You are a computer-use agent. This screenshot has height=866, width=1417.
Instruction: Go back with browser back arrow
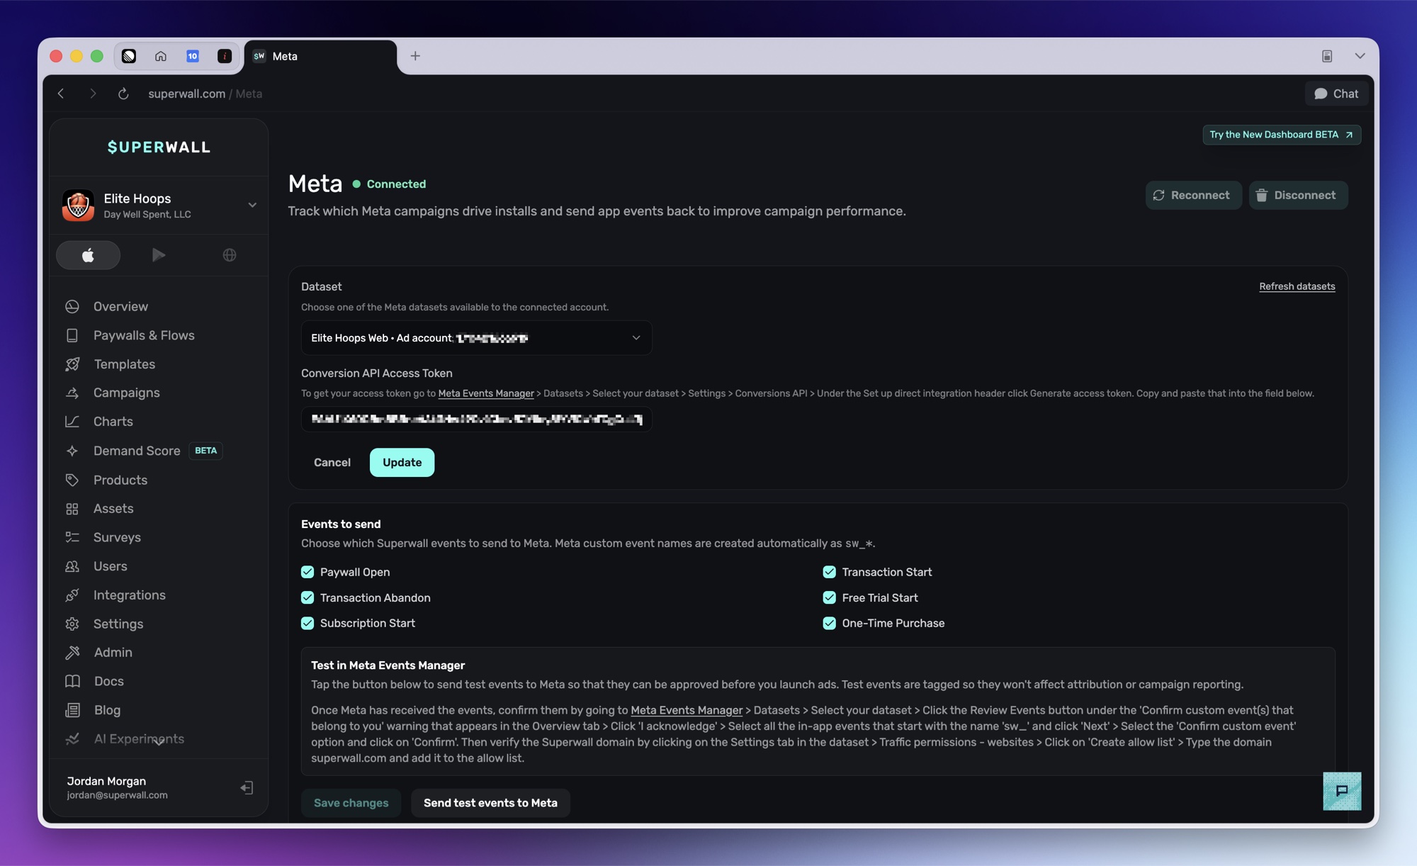[61, 94]
